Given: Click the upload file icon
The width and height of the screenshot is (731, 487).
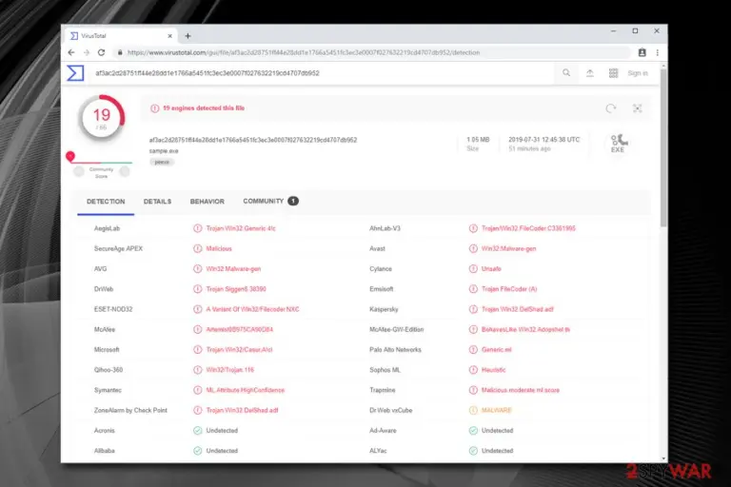Looking at the screenshot, I should 590,73.
